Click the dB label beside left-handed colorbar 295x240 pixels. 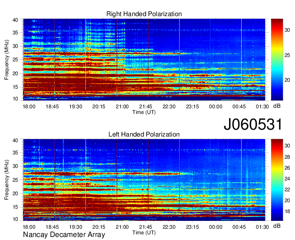click(277, 226)
